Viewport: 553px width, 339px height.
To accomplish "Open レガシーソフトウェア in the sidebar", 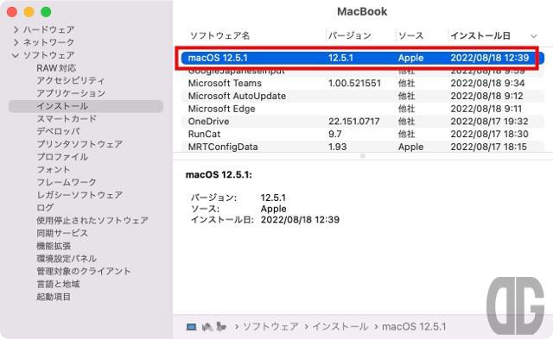I will (79, 195).
